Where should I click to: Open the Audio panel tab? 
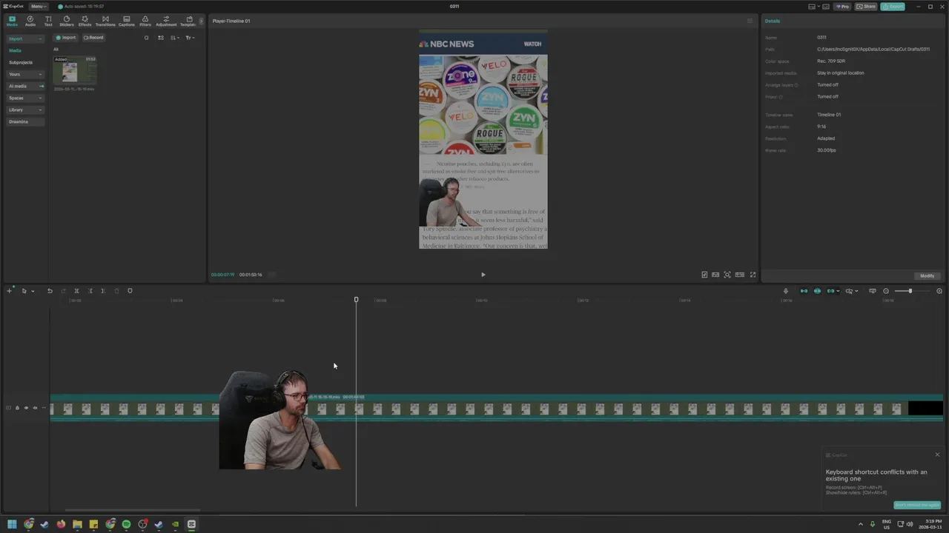click(x=30, y=21)
